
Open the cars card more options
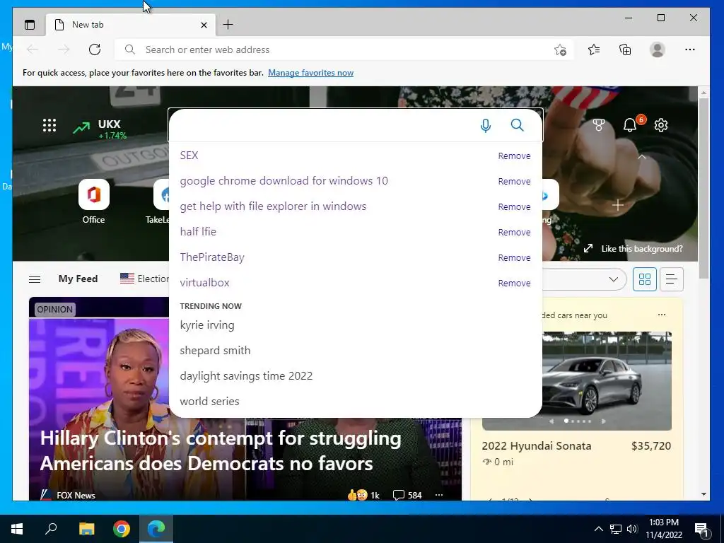point(662,315)
